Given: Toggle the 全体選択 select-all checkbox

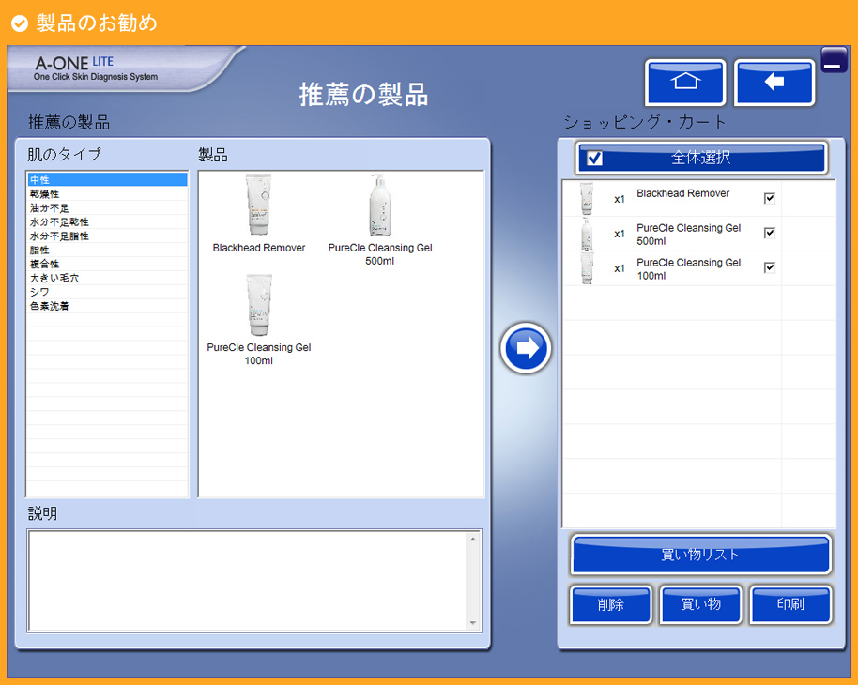Looking at the screenshot, I should (x=594, y=158).
